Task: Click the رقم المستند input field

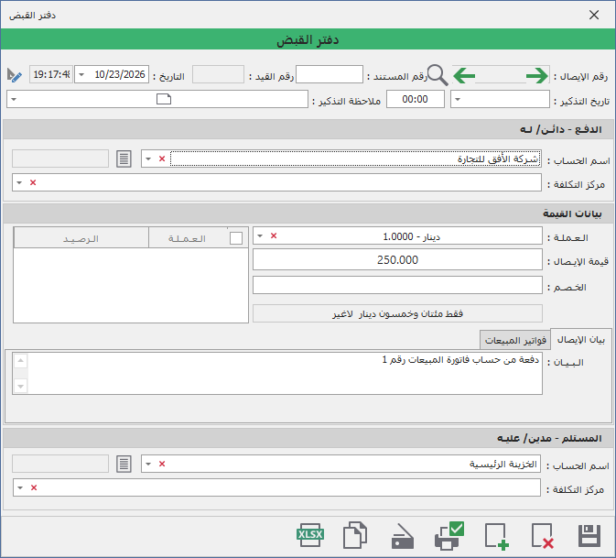Action: [x=330, y=74]
